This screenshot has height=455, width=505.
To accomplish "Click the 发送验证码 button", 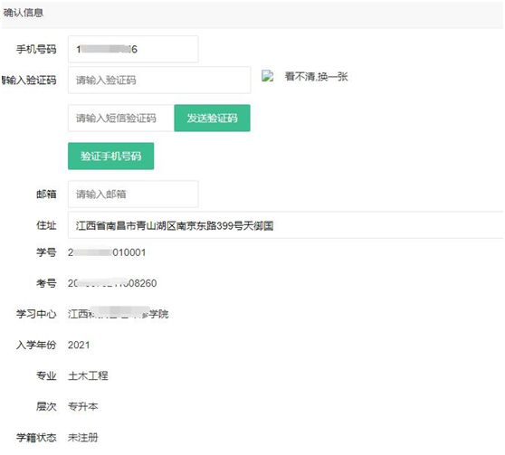I will coord(213,118).
